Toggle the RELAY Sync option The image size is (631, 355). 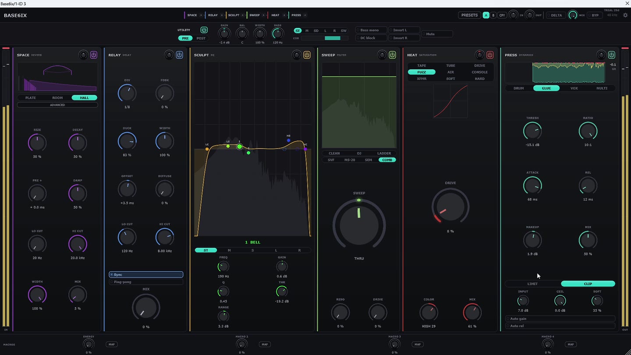pos(146,274)
